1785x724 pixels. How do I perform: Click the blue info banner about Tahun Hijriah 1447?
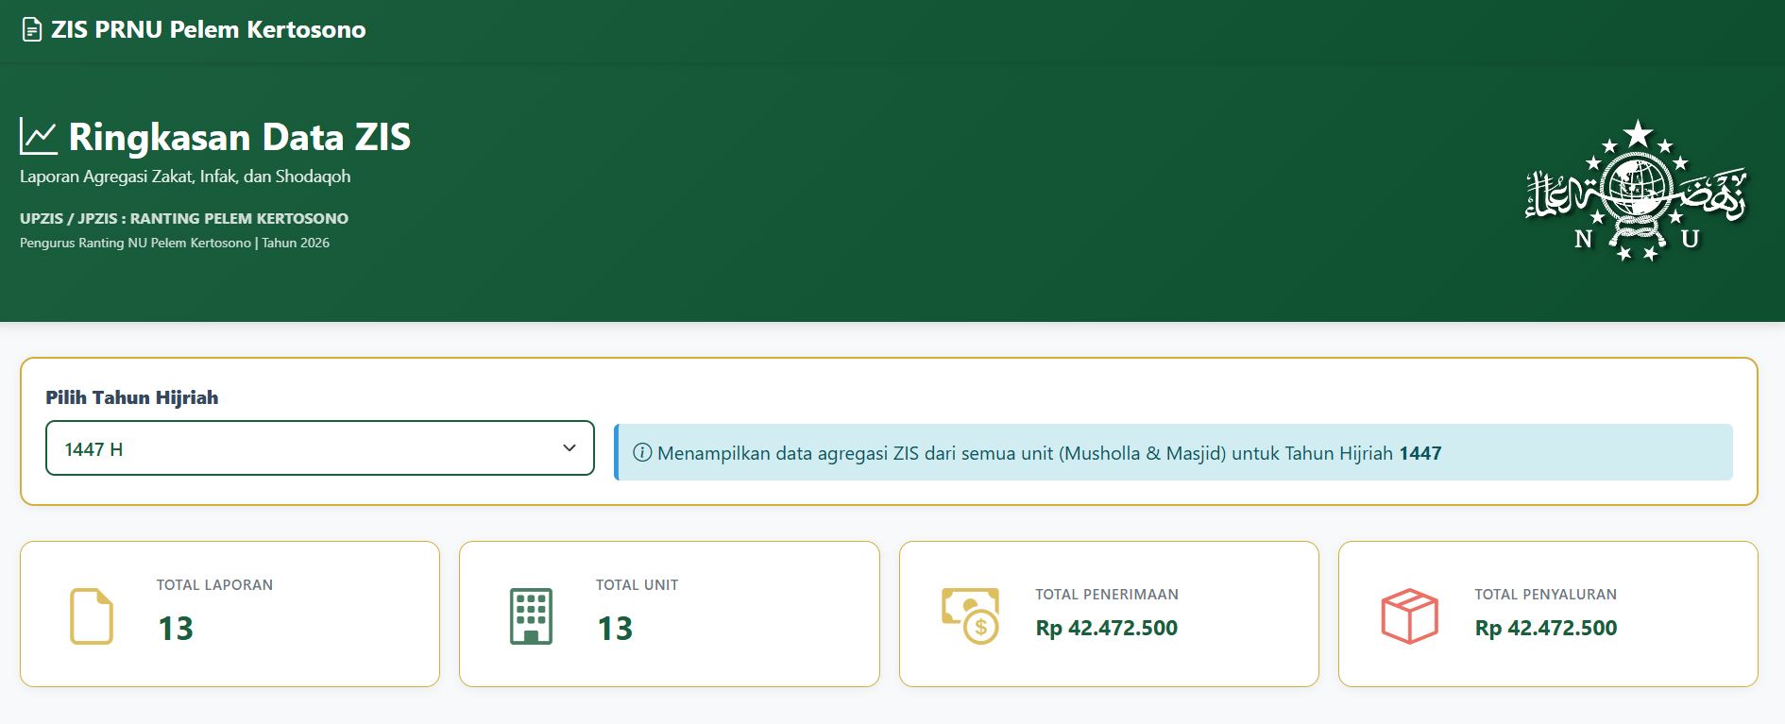(x=1171, y=453)
